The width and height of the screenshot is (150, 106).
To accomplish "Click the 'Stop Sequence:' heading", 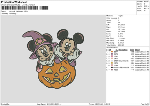I will coord(112,47).
